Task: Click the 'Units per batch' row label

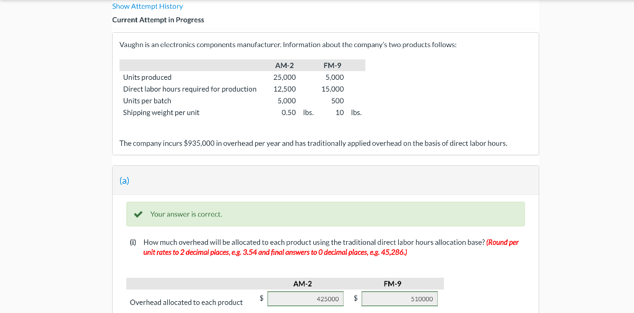Action: coord(147,101)
